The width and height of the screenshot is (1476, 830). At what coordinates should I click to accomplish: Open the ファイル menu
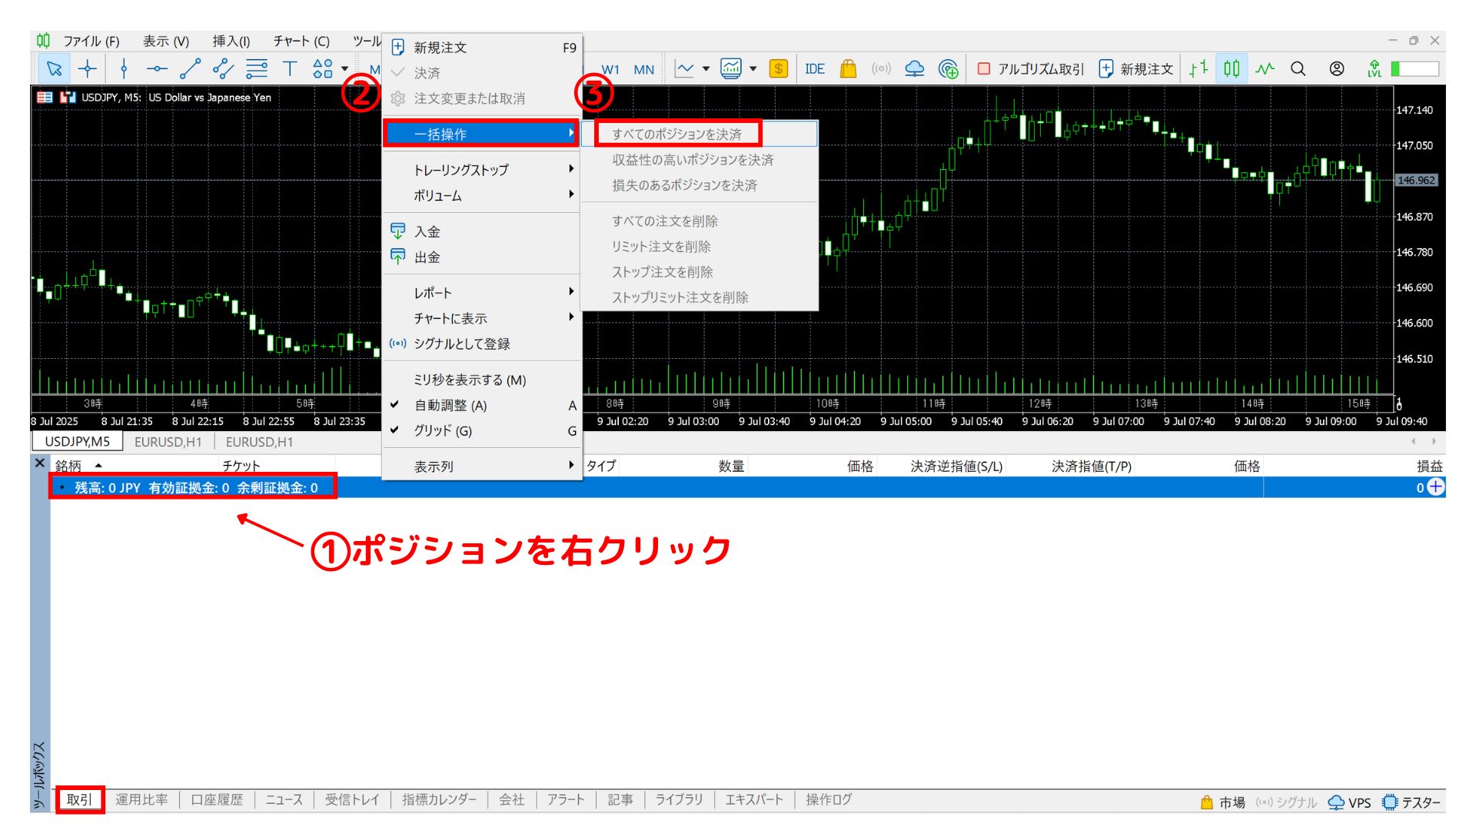(91, 40)
